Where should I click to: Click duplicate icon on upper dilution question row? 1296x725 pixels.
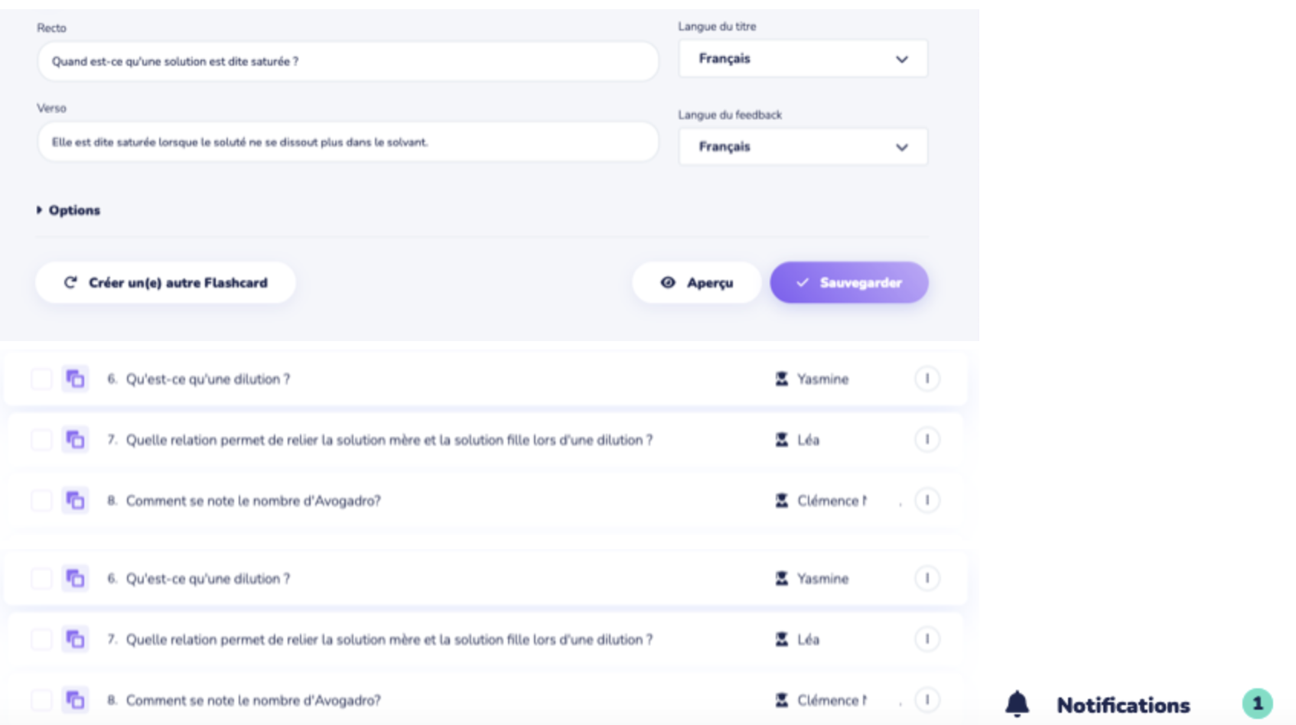coord(75,379)
